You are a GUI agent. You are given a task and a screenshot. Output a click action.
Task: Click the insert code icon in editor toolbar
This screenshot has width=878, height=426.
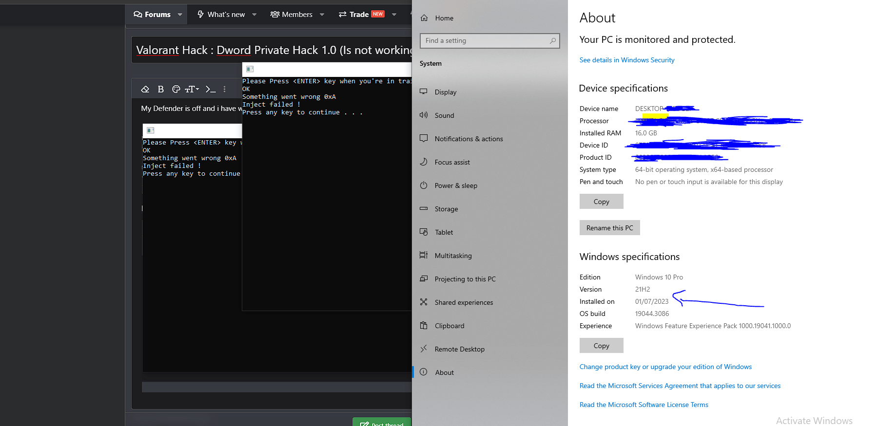210,89
